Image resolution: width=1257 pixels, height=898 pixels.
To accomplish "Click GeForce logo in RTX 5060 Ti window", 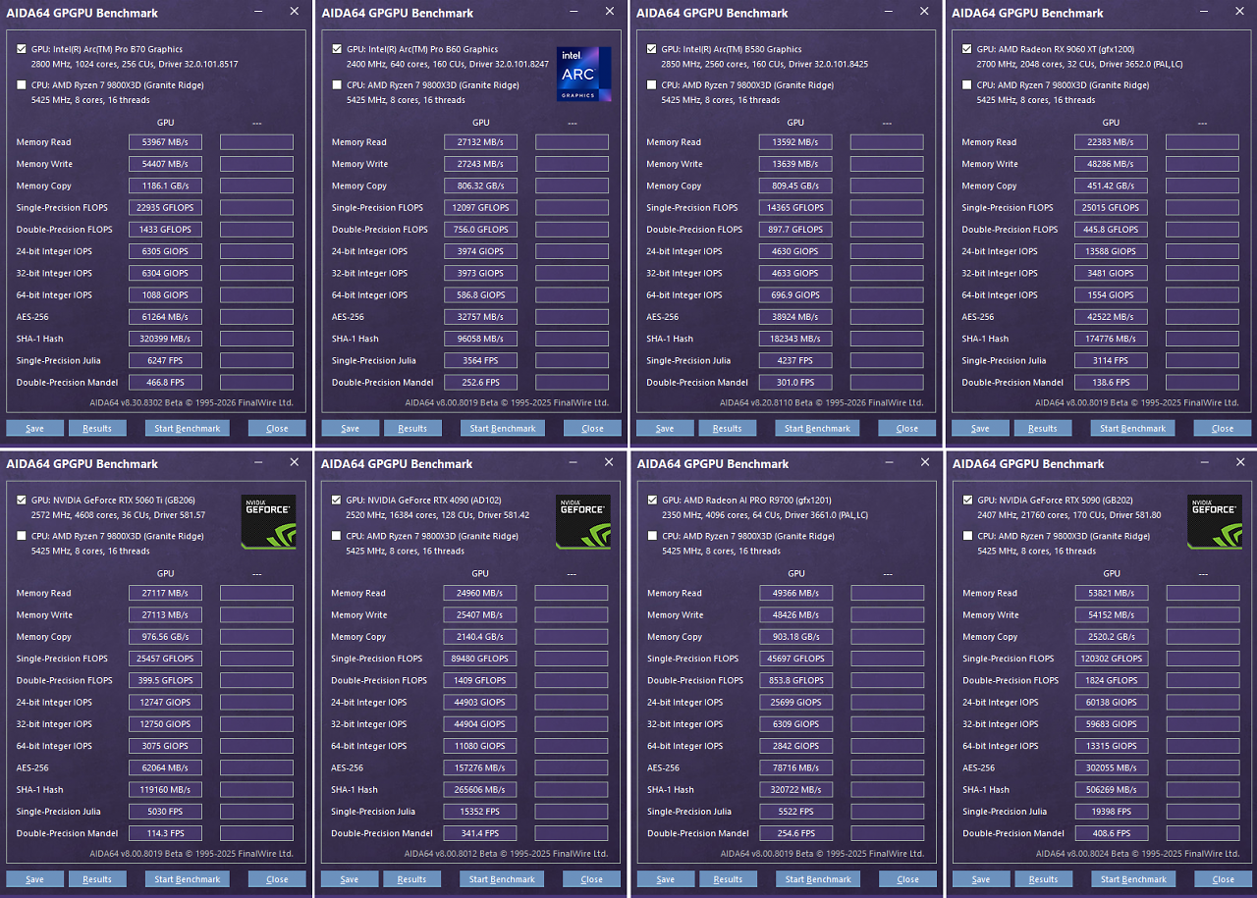I will click(x=268, y=521).
